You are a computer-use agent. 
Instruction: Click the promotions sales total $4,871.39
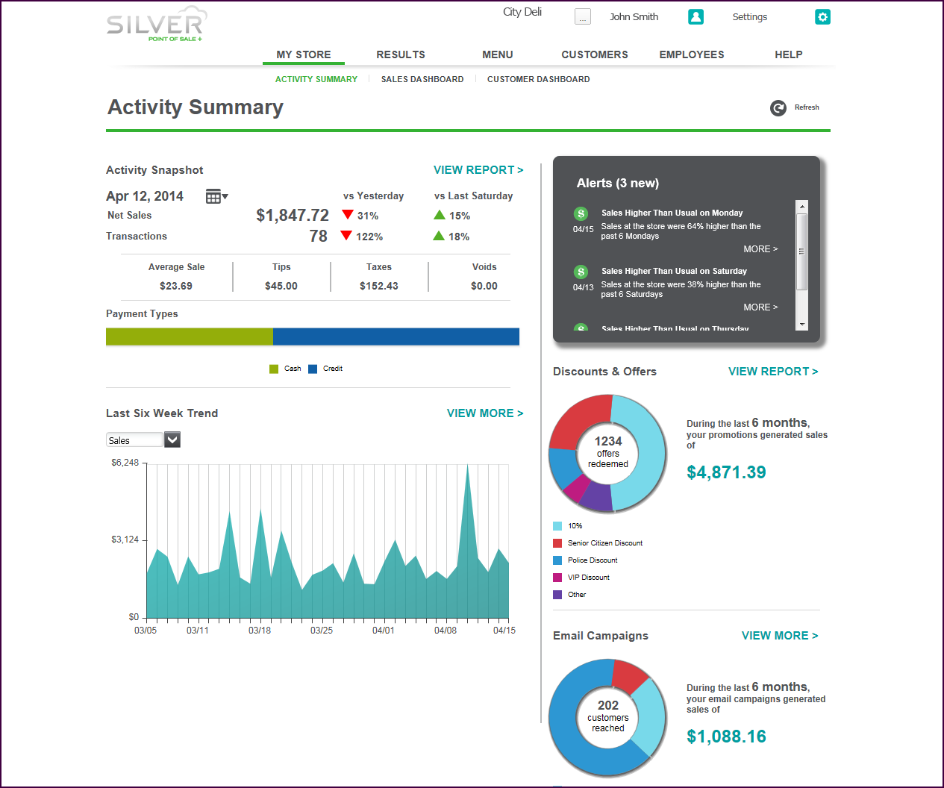(726, 472)
